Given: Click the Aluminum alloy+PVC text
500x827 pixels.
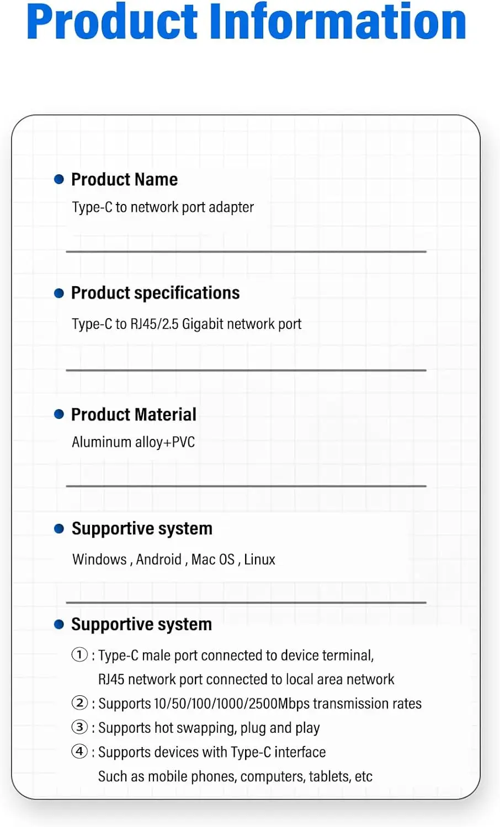Looking at the screenshot, I should [134, 442].
